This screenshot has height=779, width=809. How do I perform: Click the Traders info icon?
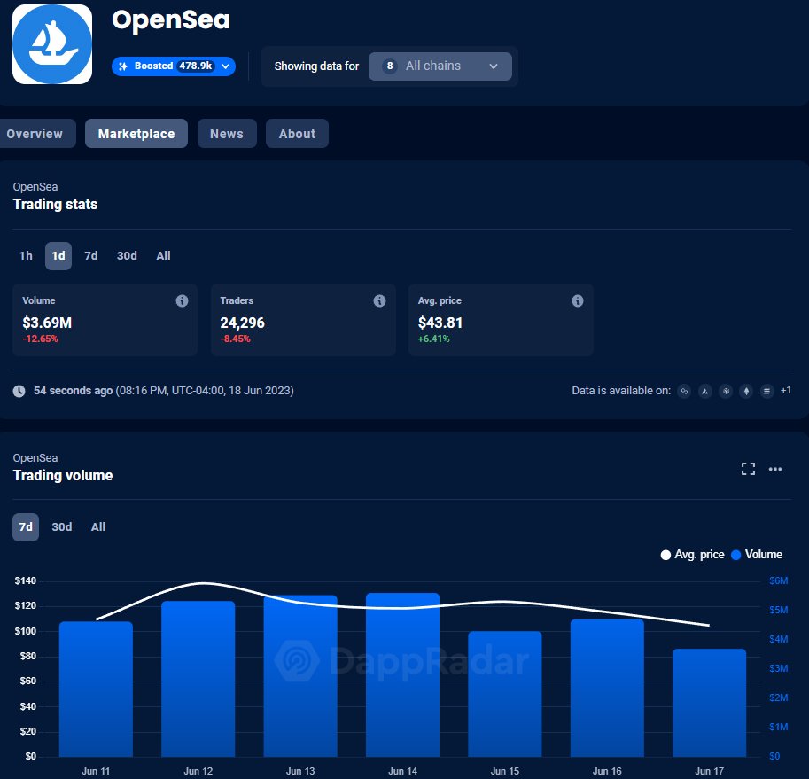[380, 300]
